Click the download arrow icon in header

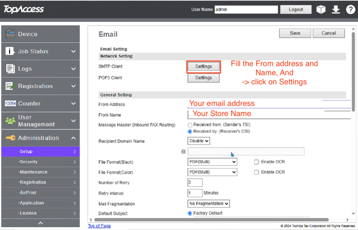point(336,9)
